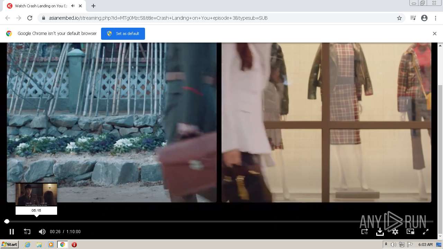Open the media control icon in toolbar
Image resolution: width=443 pixels, height=249 pixels.
point(413,18)
